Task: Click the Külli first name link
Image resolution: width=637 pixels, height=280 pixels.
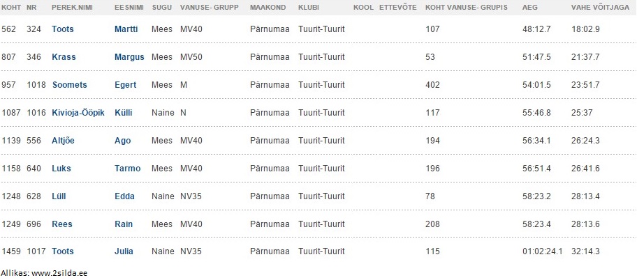Action: coord(123,113)
